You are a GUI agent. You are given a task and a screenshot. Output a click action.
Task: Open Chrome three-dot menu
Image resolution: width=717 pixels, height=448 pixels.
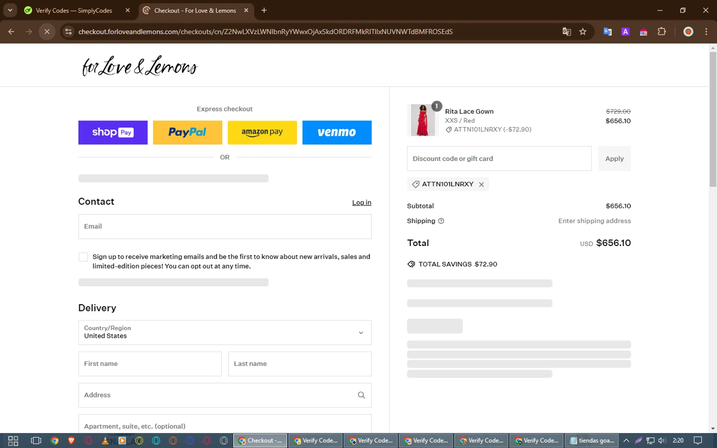pyautogui.click(x=706, y=32)
